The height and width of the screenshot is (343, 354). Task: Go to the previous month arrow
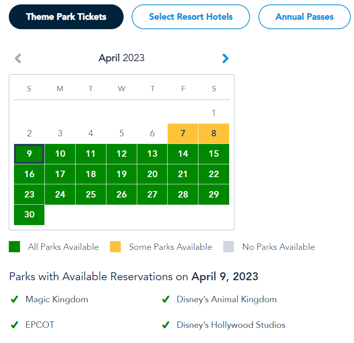(x=18, y=58)
